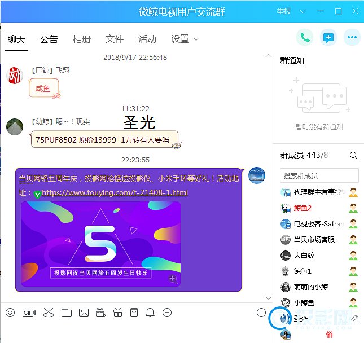364x343 pixels.
Task: Click the 群通知 panel heading
Action: (x=292, y=60)
